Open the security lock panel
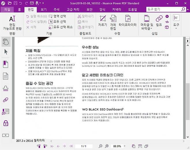Image resolution: width=190 pixels, height=150 pixels. (x=6, y=123)
